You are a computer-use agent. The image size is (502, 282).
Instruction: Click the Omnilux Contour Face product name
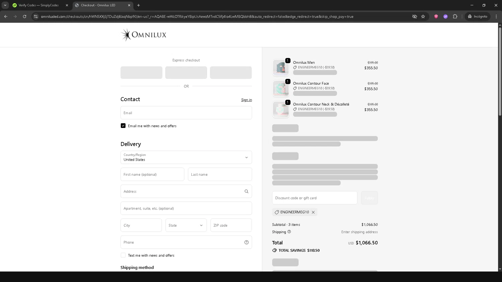pos(311,84)
